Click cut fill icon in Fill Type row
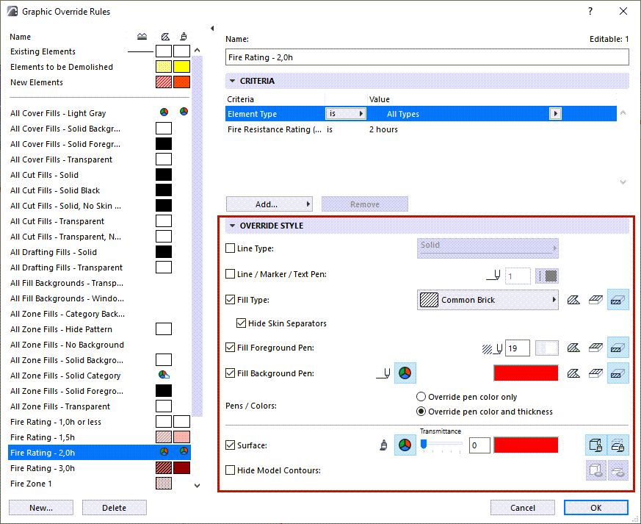The width and height of the screenshot is (641, 524). 573,300
